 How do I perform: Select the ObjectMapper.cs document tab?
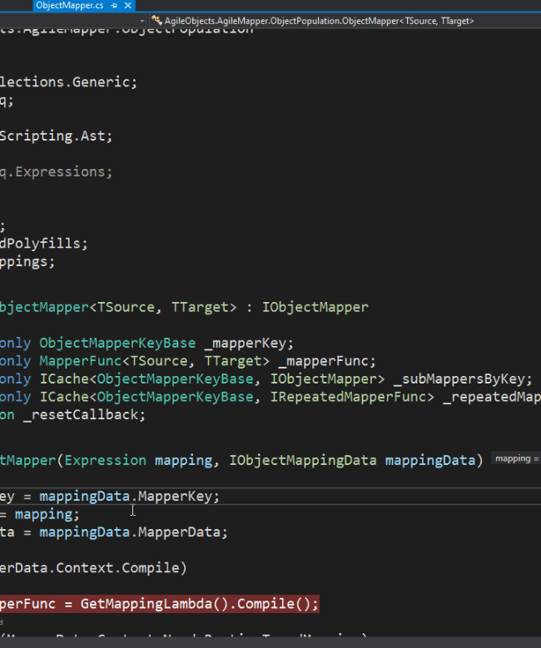69,6
